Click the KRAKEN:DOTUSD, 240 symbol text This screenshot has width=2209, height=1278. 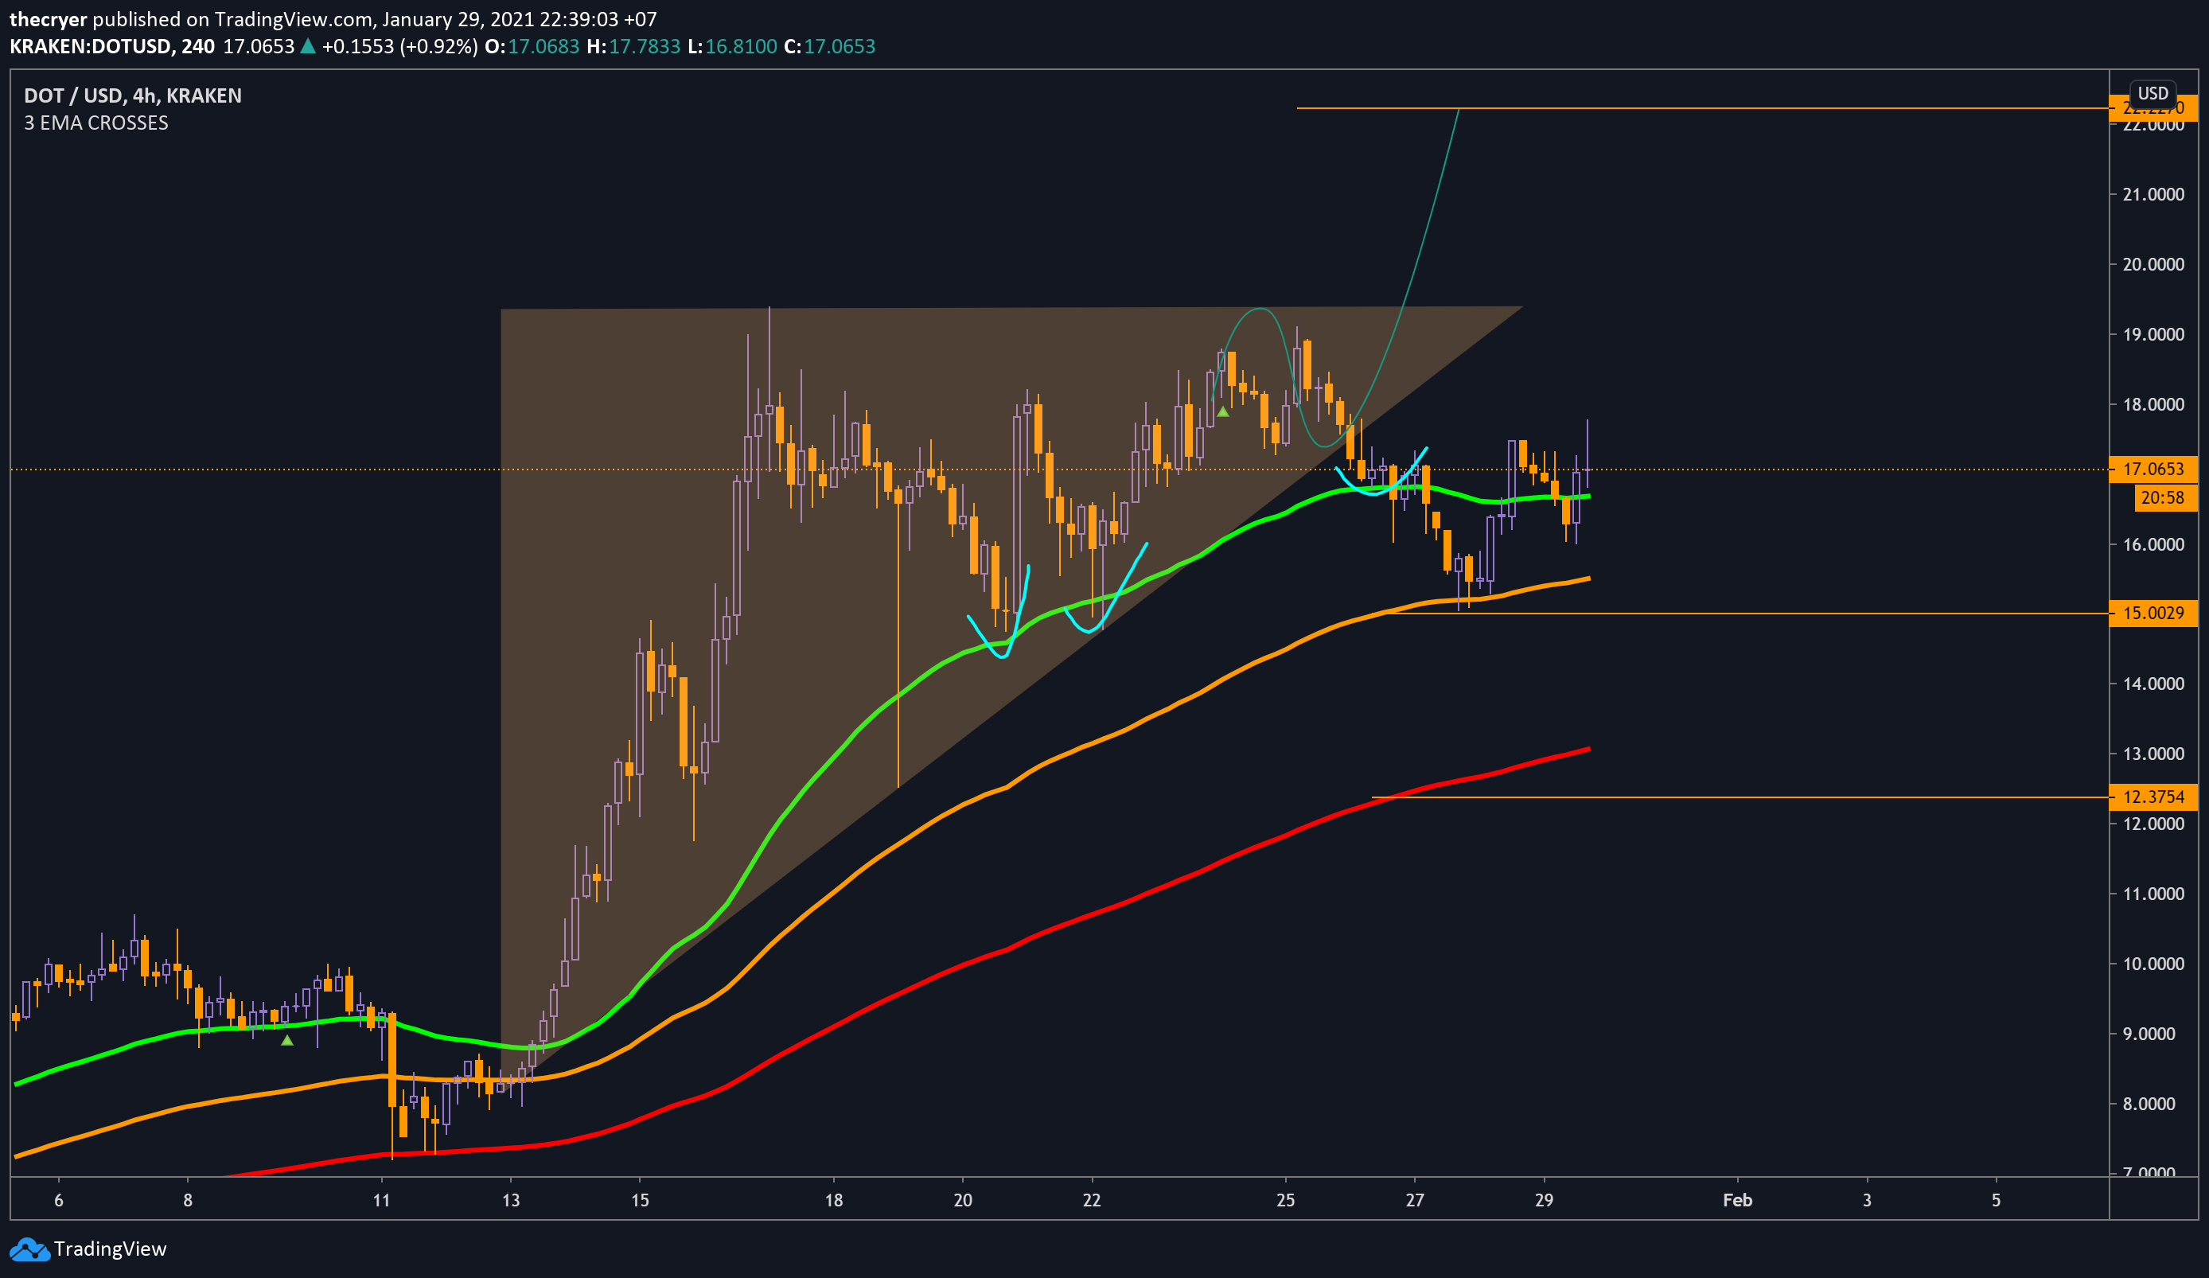click(x=112, y=46)
